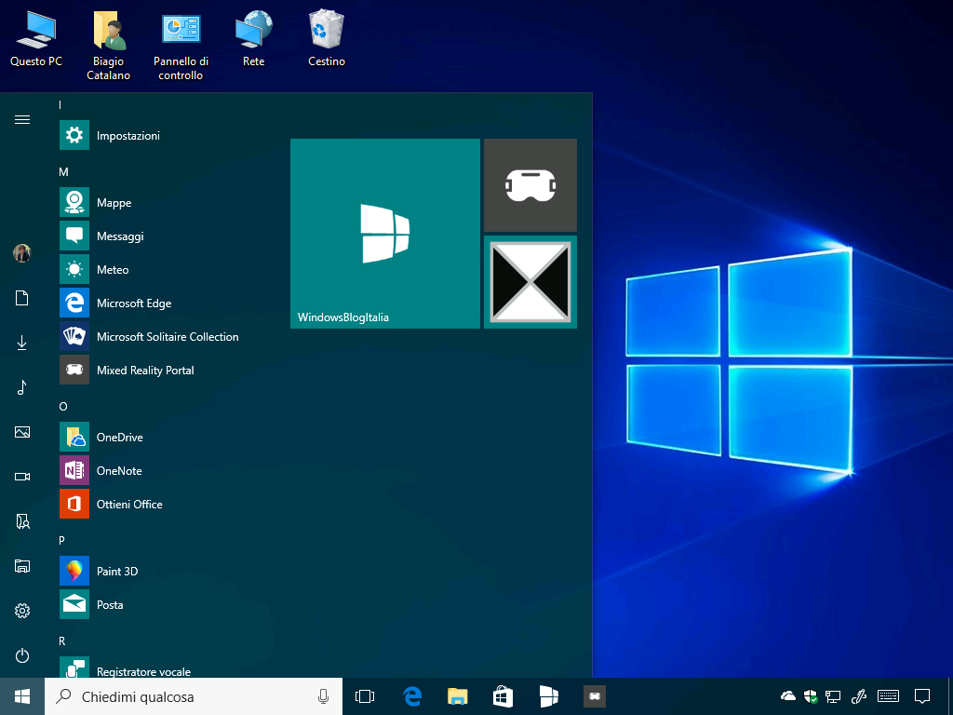Screen dimensions: 953x715
Task: Select the Questo PC desktop icon
Action: click(36, 38)
